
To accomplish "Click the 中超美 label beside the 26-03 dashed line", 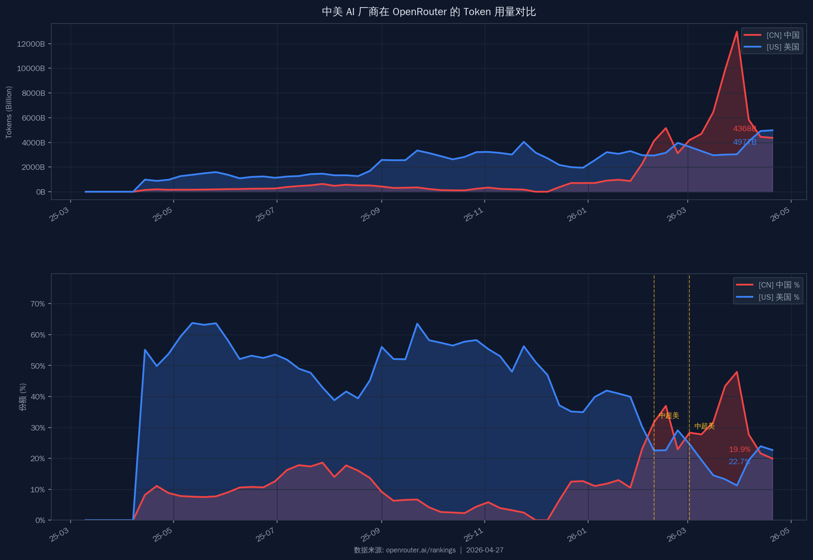I will pyautogui.click(x=705, y=426).
